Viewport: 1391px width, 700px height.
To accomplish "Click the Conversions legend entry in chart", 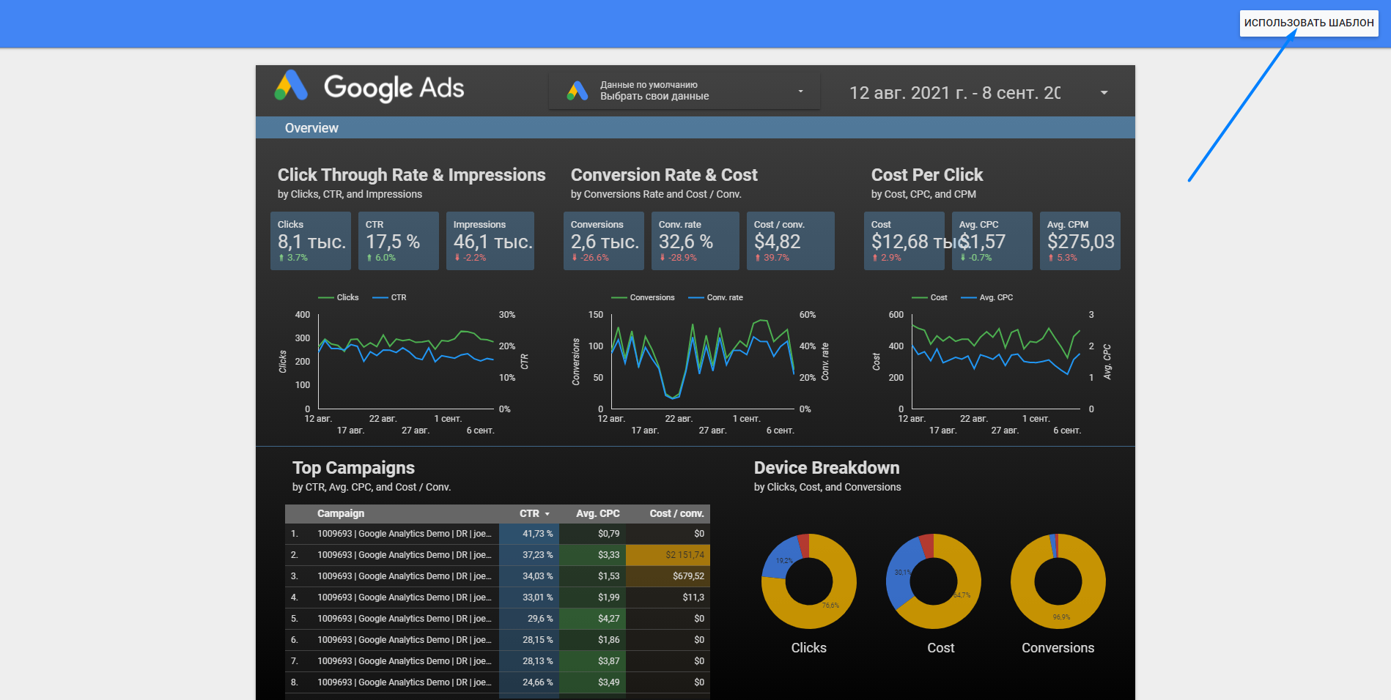I will click(x=643, y=297).
